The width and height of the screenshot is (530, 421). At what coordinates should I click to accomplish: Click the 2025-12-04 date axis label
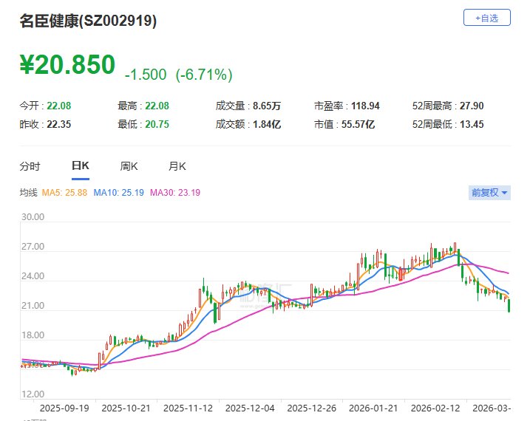(249, 407)
